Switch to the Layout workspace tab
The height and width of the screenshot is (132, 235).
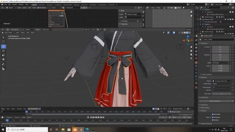tap(34, 5)
